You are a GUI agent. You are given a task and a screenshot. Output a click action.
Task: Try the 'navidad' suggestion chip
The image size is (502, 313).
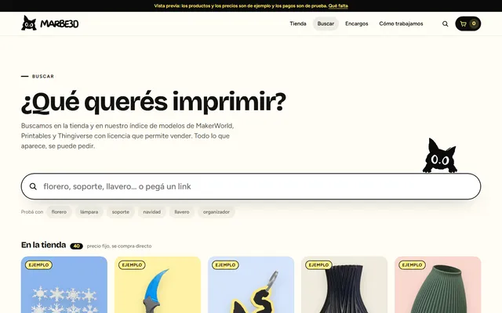[151, 212]
